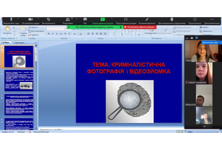Open the More options ellipsis menu
The height and width of the screenshot is (150, 222).
pyautogui.click(x=212, y=19)
